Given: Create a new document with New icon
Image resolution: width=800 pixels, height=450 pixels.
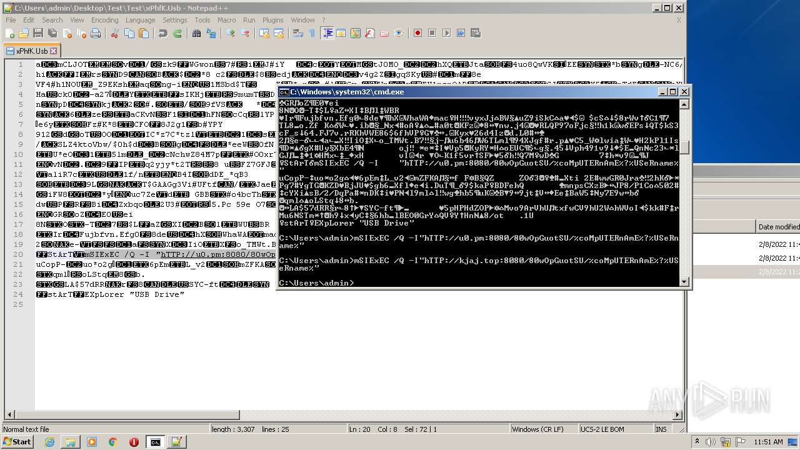Looking at the screenshot, I should (x=10, y=33).
